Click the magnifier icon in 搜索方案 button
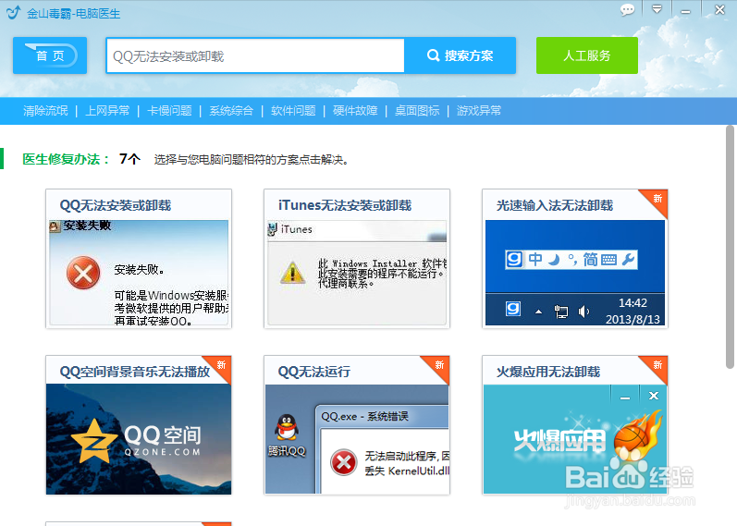This screenshot has width=737, height=526. point(433,55)
